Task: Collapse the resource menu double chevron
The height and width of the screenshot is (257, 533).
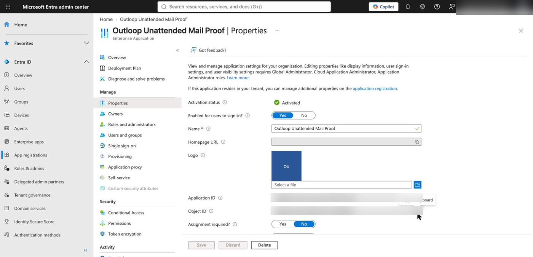Action: tap(177, 50)
